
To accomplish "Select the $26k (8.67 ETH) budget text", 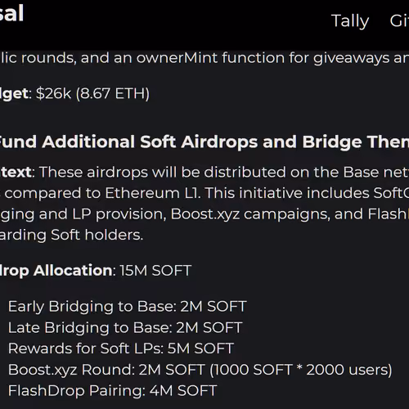I will (x=92, y=93).
